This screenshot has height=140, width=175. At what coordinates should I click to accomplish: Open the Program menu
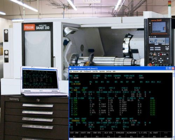pyautogui.click(x=76, y=71)
